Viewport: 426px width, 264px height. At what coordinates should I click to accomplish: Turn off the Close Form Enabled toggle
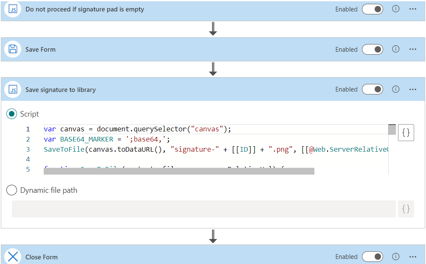coord(373,257)
